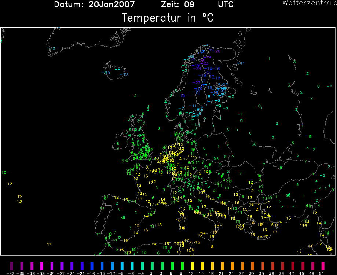
Task: Select the legend swatch above 36
Action: [x=272, y=266]
